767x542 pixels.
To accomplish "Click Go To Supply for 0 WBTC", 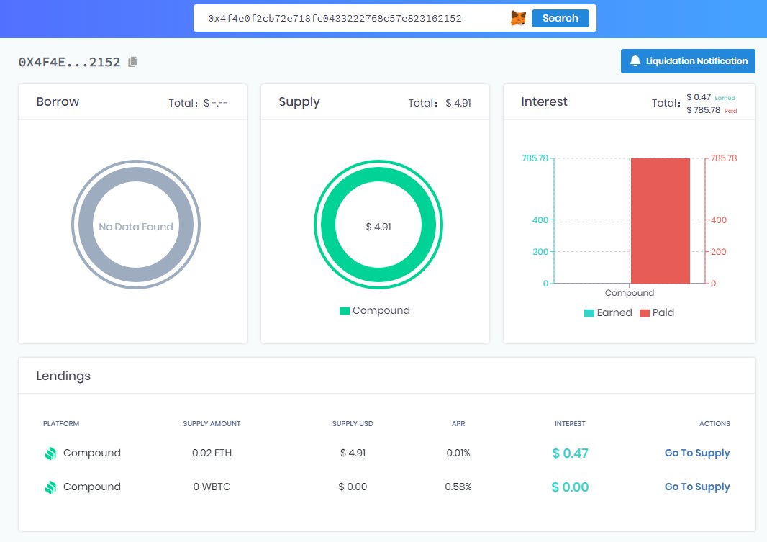I will pos(697,487).
